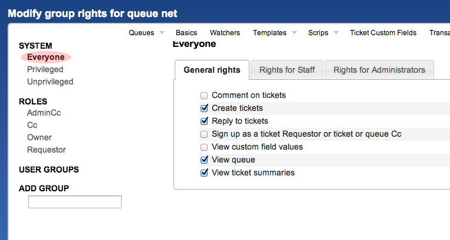Click the Add Group text field
The width and height of the screenshot is (450, 240).
click(x=75, y=202)
